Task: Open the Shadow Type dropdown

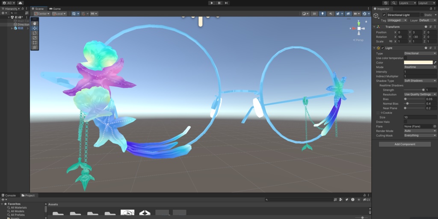Action: pos(420,81)
